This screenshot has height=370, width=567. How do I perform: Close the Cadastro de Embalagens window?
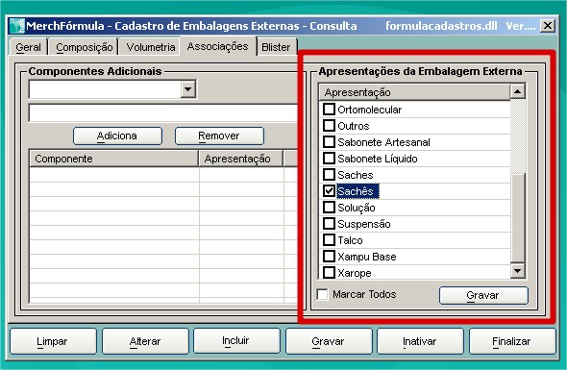click(548, 26)
